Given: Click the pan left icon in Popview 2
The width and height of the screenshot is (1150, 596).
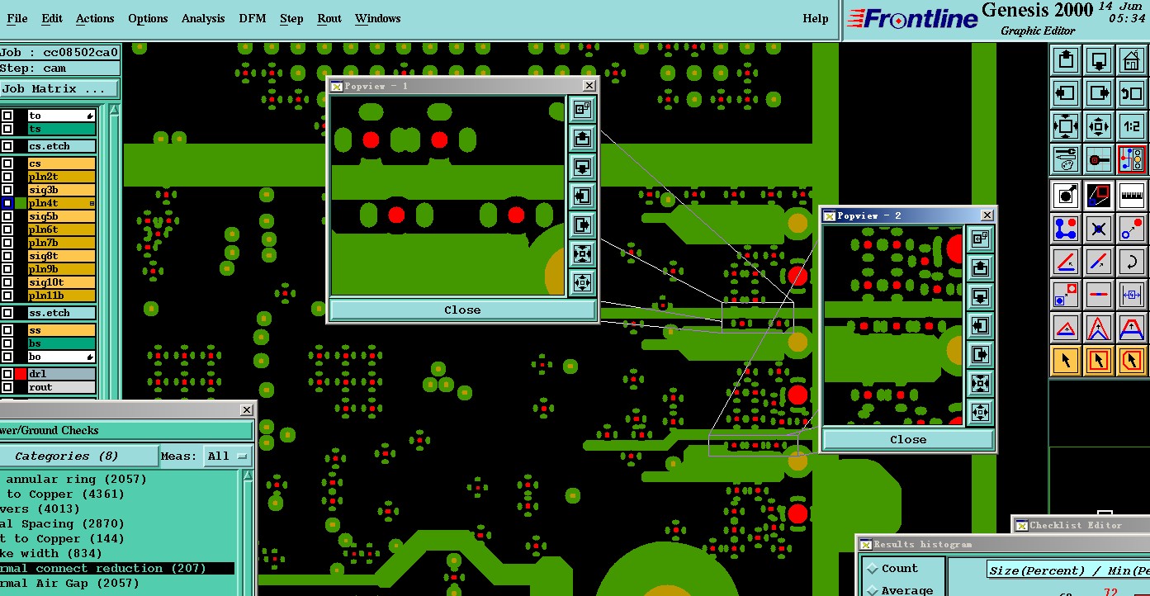Looking at the screenshot, I should pyautogui.click(x=980, y=325).
